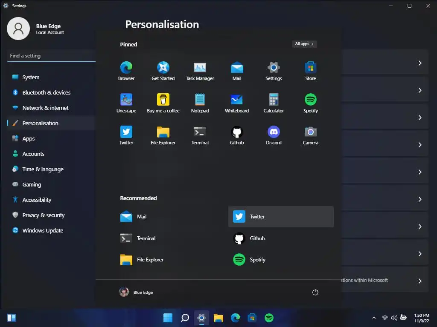Image resolution: width=437 pixels, height=327 pixels.
Task: Open Spotify from the taskbar
Action: 269,318
